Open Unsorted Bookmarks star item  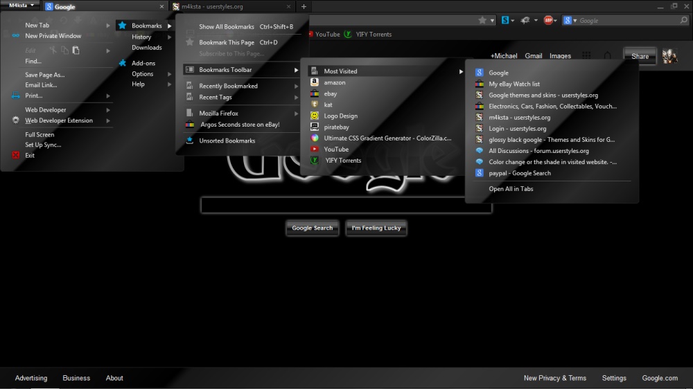pyautogui.click(x=227, y=141)
